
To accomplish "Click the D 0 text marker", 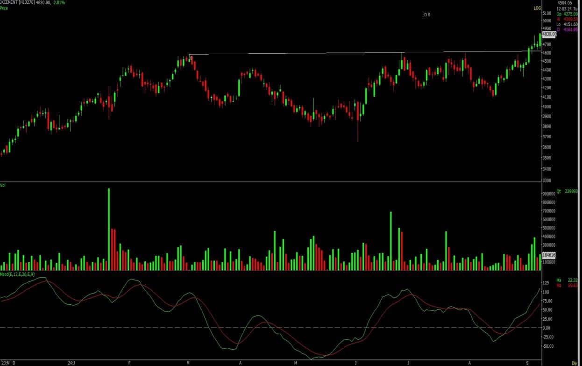I will click(427, 15).
